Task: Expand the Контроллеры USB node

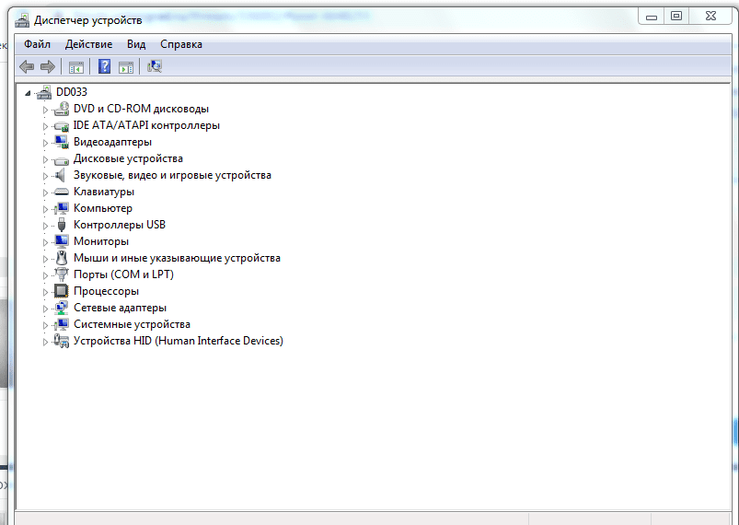Action: click(x=45, y=226)
